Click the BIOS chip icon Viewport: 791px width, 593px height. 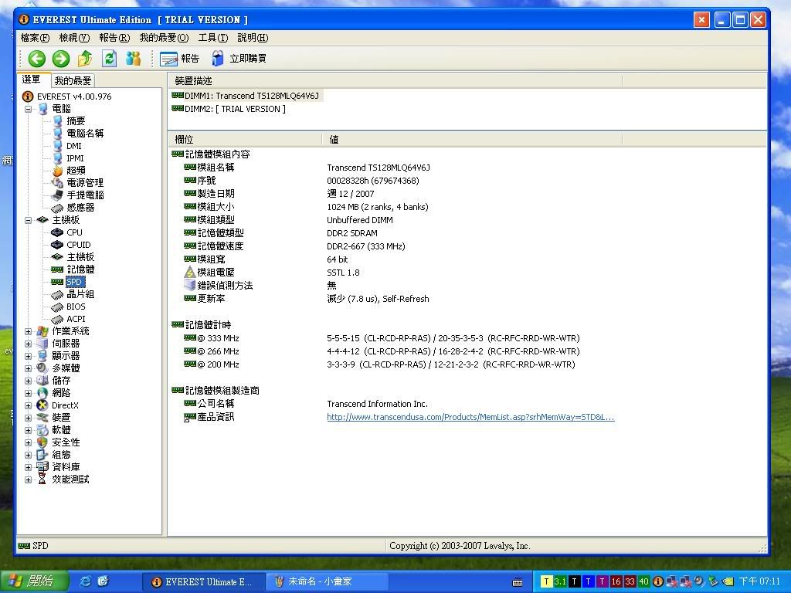pyautogui.click(x=57, y=307)
